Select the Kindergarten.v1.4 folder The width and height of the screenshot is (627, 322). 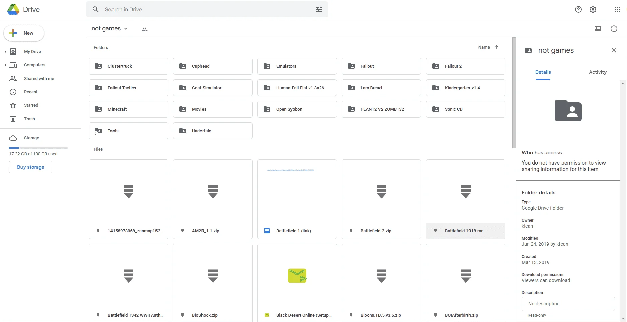pos(465,88)
